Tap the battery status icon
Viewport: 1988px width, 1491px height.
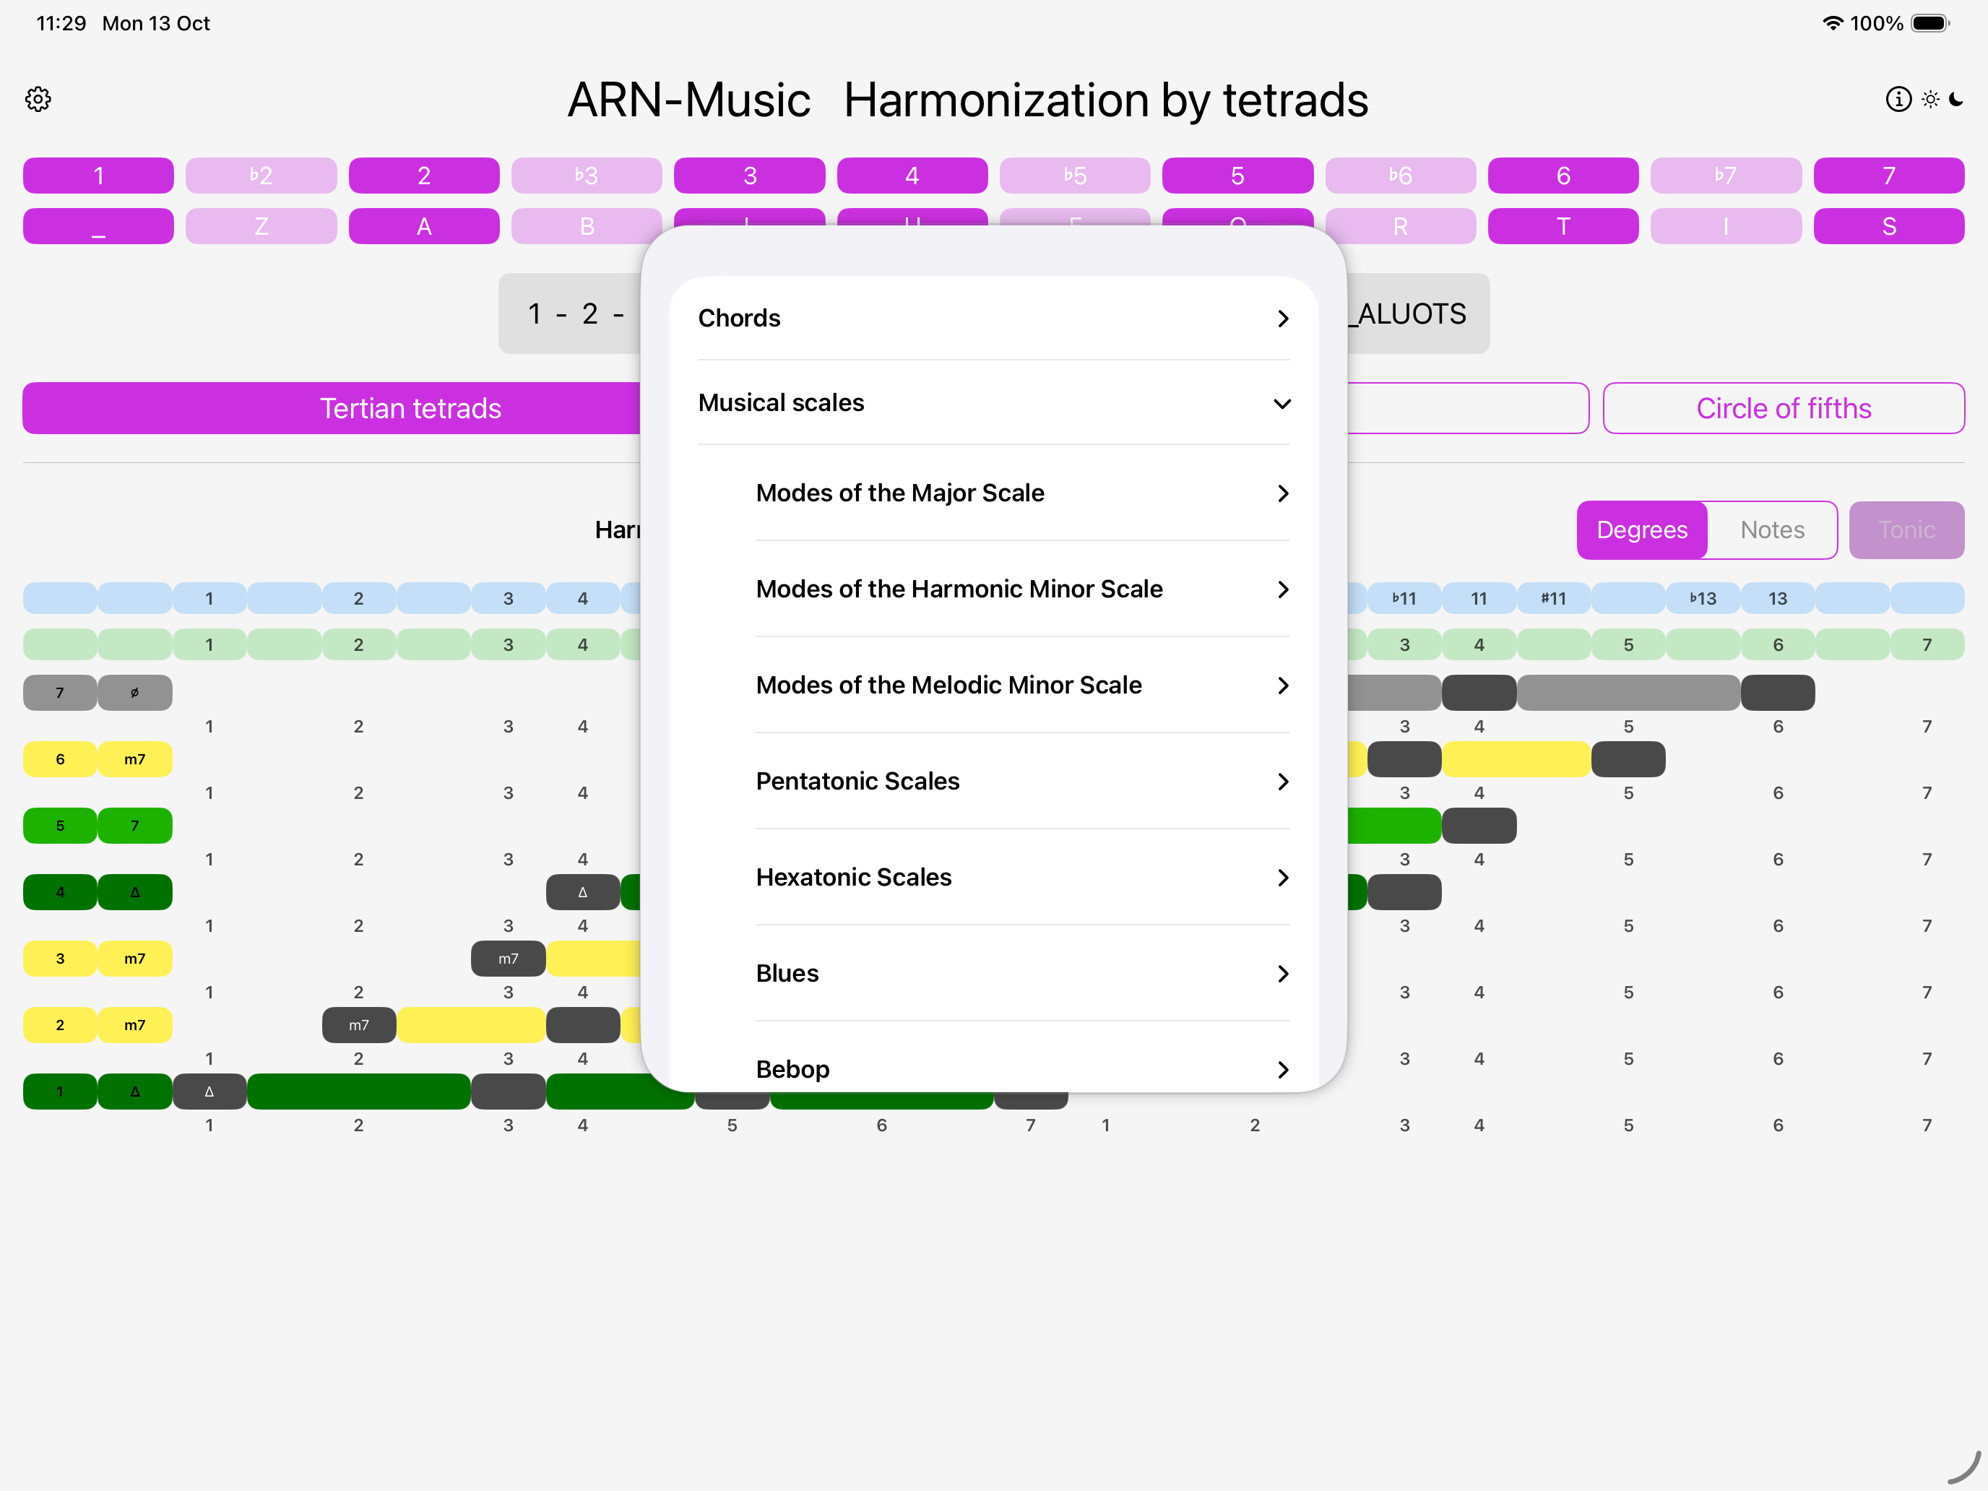click(x=1929, y=23)
